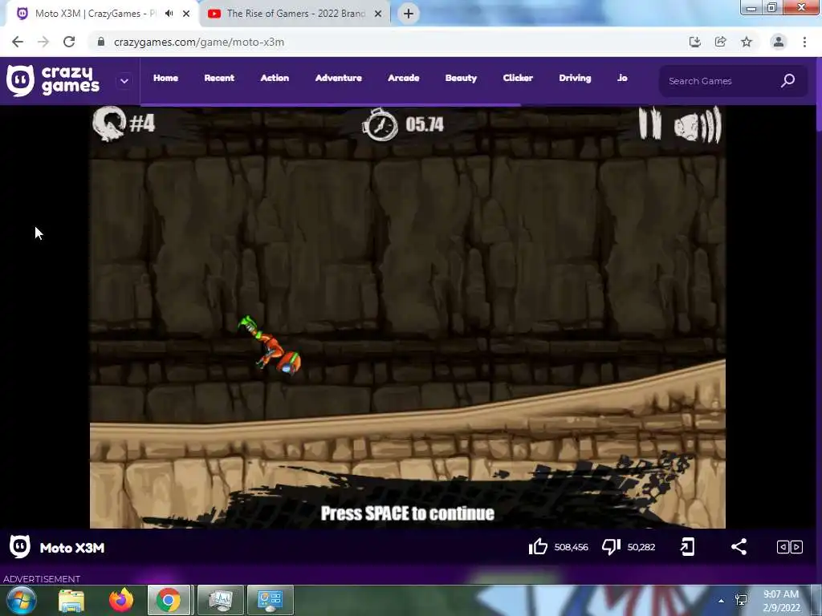Mute the Moto X3M tab audio icon

169,14
